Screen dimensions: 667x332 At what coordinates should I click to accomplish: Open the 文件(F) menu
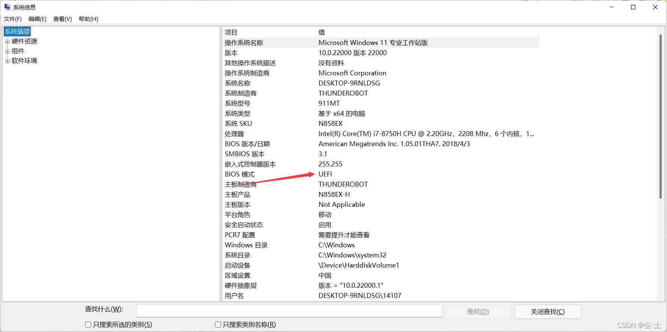tap(13, 19)
